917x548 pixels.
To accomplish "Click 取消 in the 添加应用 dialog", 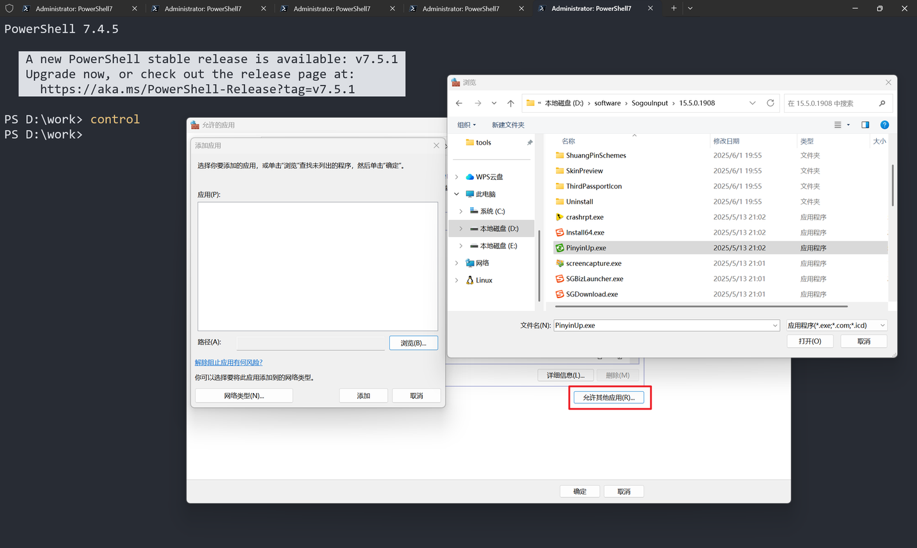I will pyautogui.click(x=416, y=396).
